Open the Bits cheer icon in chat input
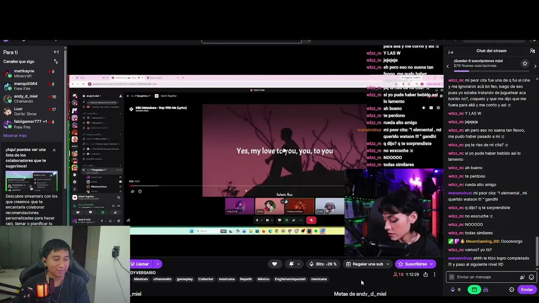 (x=523, y=277)
